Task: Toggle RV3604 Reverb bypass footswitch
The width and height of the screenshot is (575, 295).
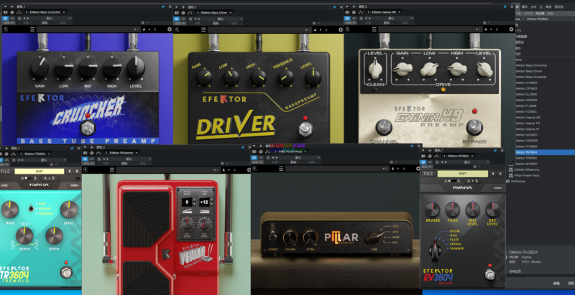Action: [489, 274]
